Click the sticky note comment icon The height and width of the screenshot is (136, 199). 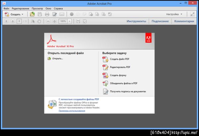(78, 14)
